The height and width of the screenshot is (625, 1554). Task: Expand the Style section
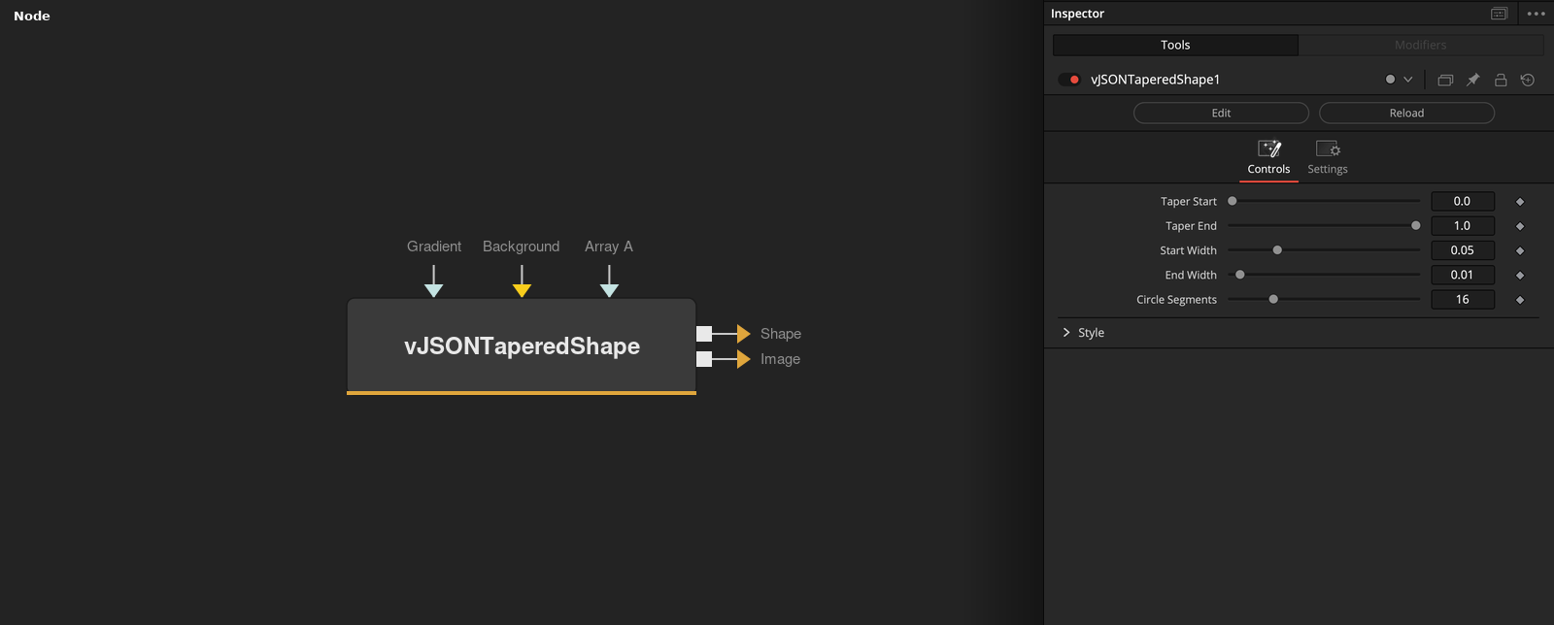(1066, 332)
